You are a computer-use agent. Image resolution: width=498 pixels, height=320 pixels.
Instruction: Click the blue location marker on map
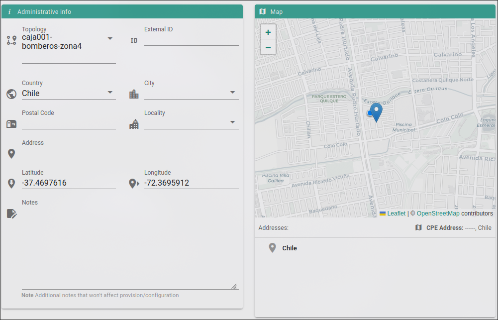pos(376,112)
